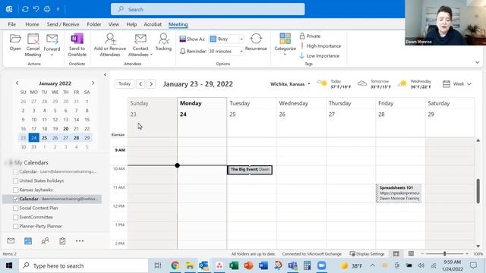Flag meeting as High Importance
The width and height of the screenshot is (486, 273).
(x=320, y=45)
